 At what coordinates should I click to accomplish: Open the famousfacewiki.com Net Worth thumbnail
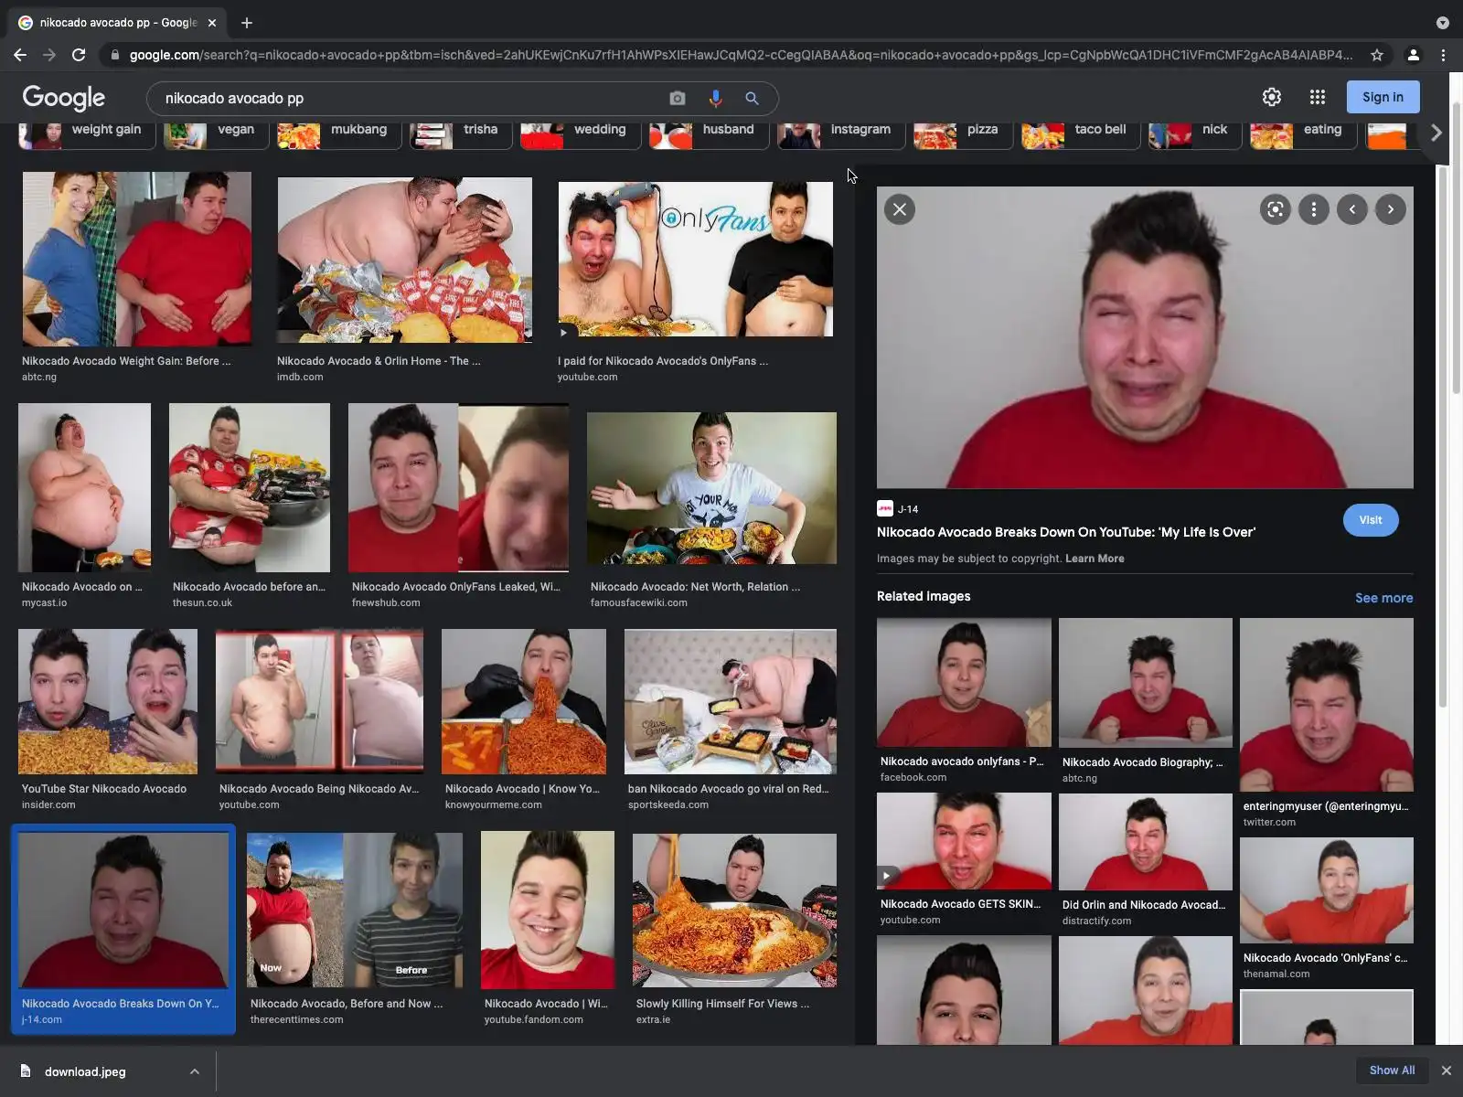point(711,488)
